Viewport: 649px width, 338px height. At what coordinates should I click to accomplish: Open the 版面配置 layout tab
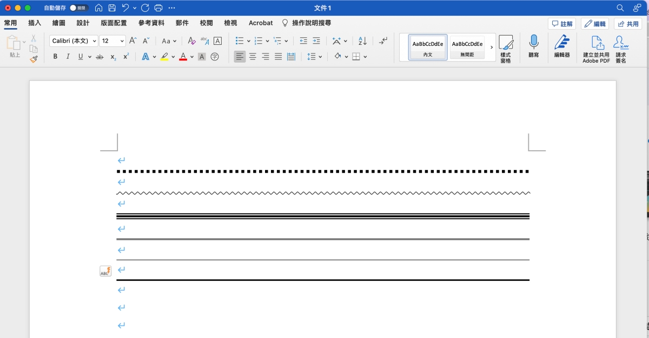tap(114, 23)
